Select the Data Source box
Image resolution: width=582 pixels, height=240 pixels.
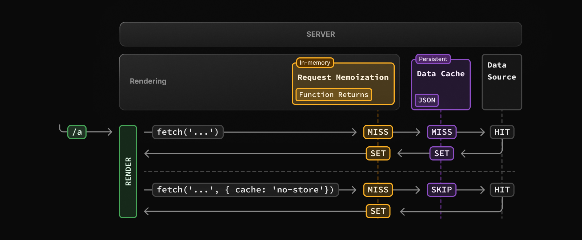pos(502,82)
